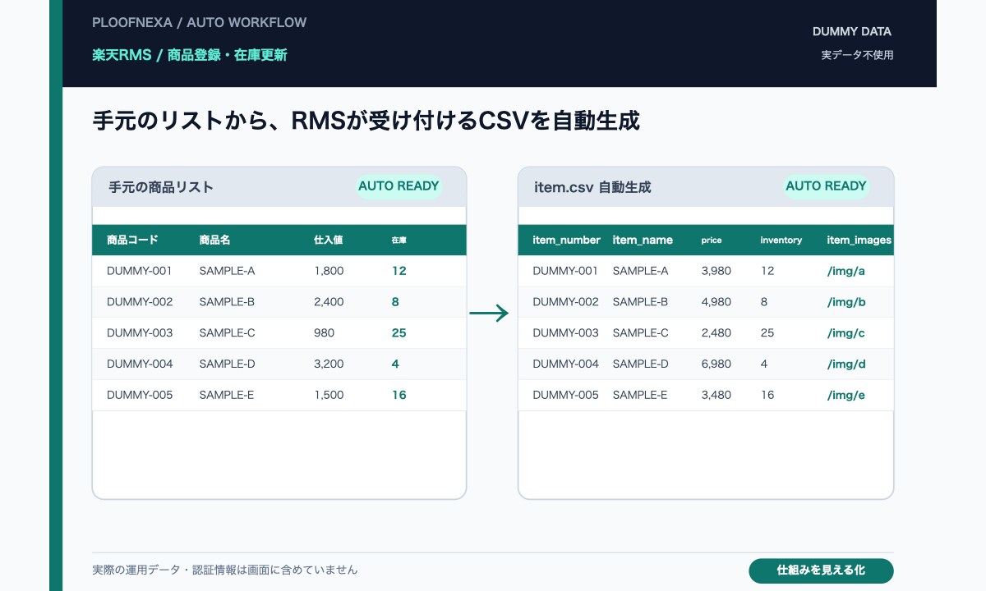The width and height of the screenshot is (986, 591).
Task: Click 仕入値 value 2,400
Action: [x=329, y=302]
